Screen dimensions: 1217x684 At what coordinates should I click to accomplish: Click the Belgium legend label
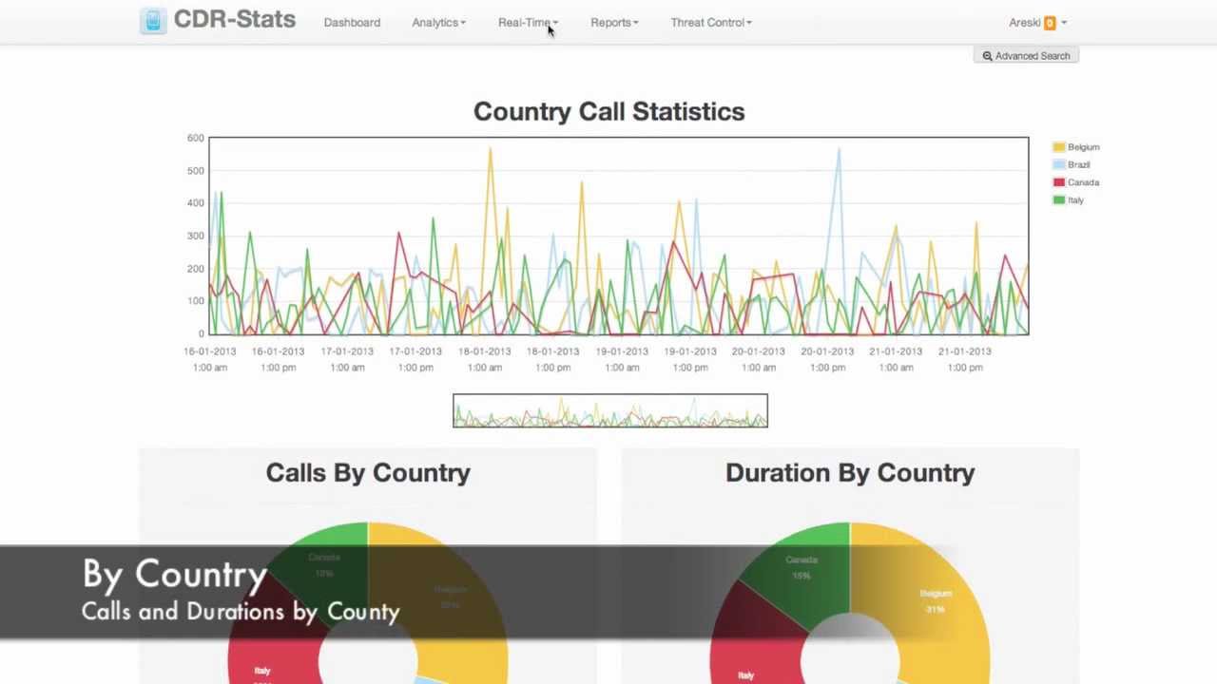[x=1083, y=147]
